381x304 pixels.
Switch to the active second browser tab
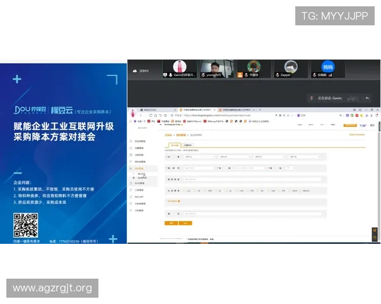[197, 110]
